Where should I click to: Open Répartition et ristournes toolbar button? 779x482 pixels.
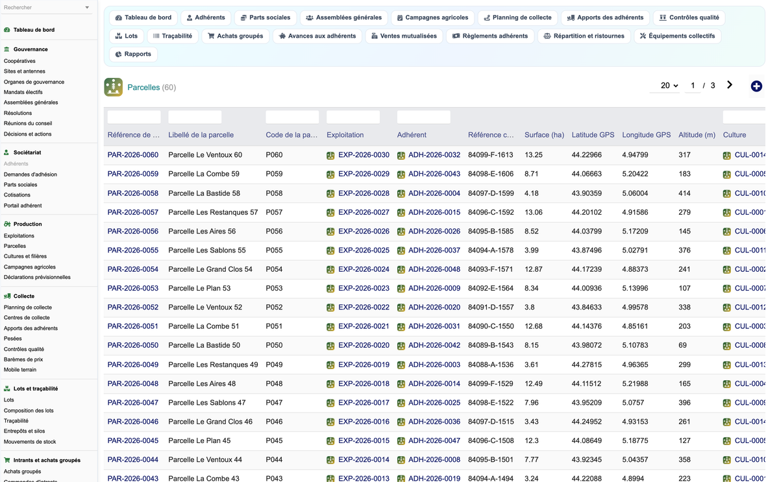click(x=584, y=36)
